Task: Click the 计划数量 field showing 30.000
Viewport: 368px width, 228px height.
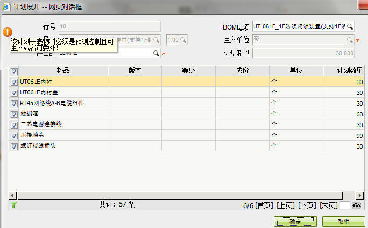Action: click(x=303, y=53)
